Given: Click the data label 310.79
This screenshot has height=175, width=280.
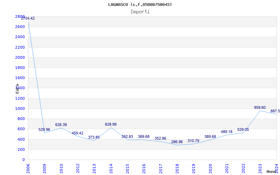Looking at the screenshot, I should 193,141.
